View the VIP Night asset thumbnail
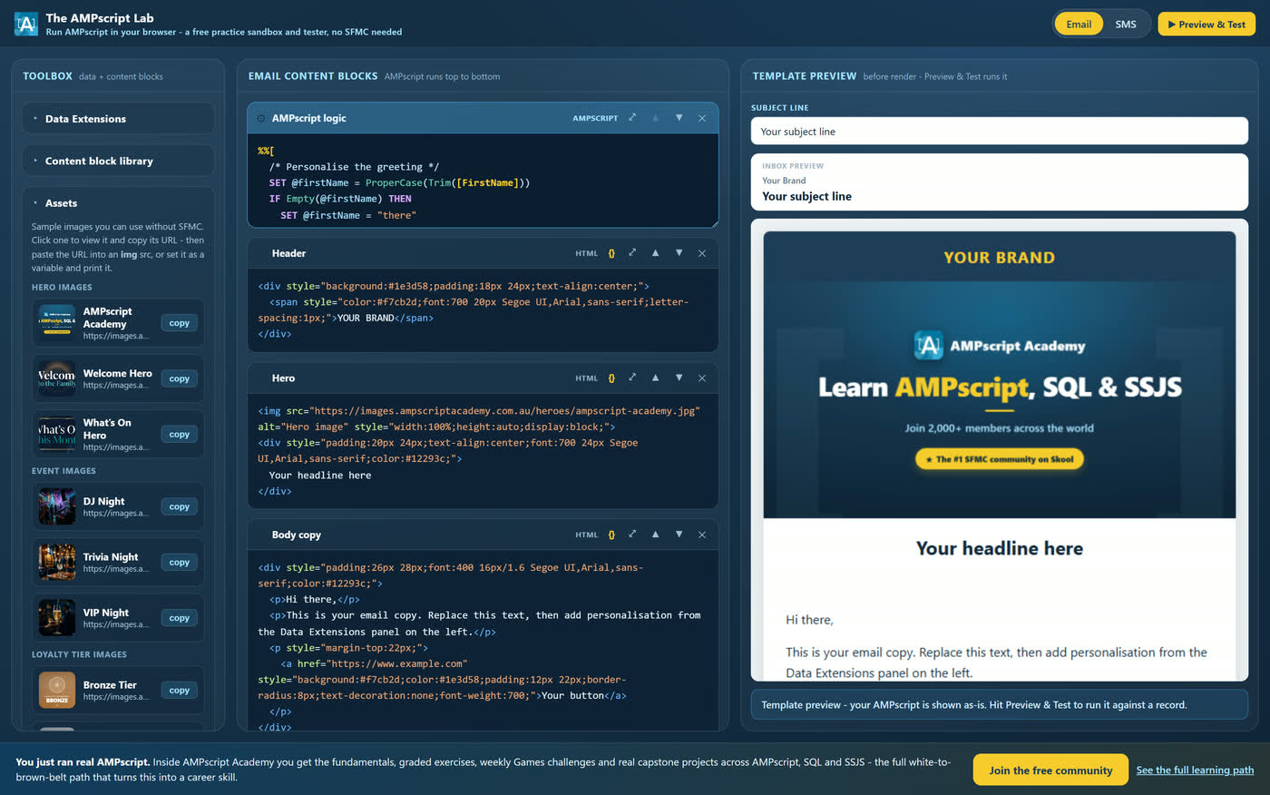1270x795 pixels. pyautogui.click(x=57, y=618)
